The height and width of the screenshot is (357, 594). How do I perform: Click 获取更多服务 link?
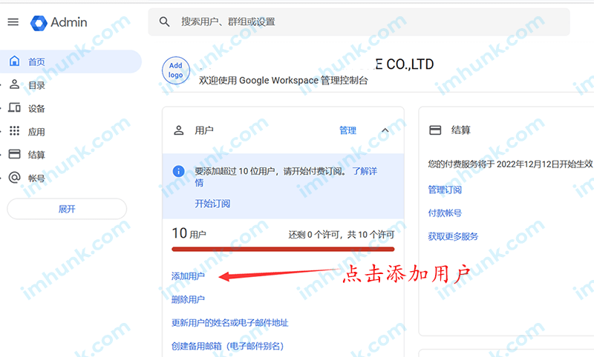pos(453,236)
